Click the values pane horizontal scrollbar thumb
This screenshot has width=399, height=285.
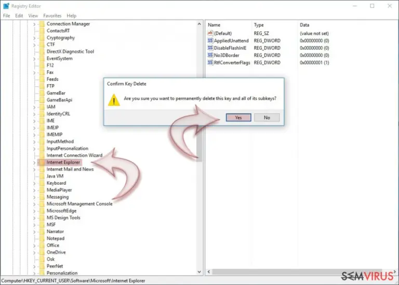(x=297, y=272)
